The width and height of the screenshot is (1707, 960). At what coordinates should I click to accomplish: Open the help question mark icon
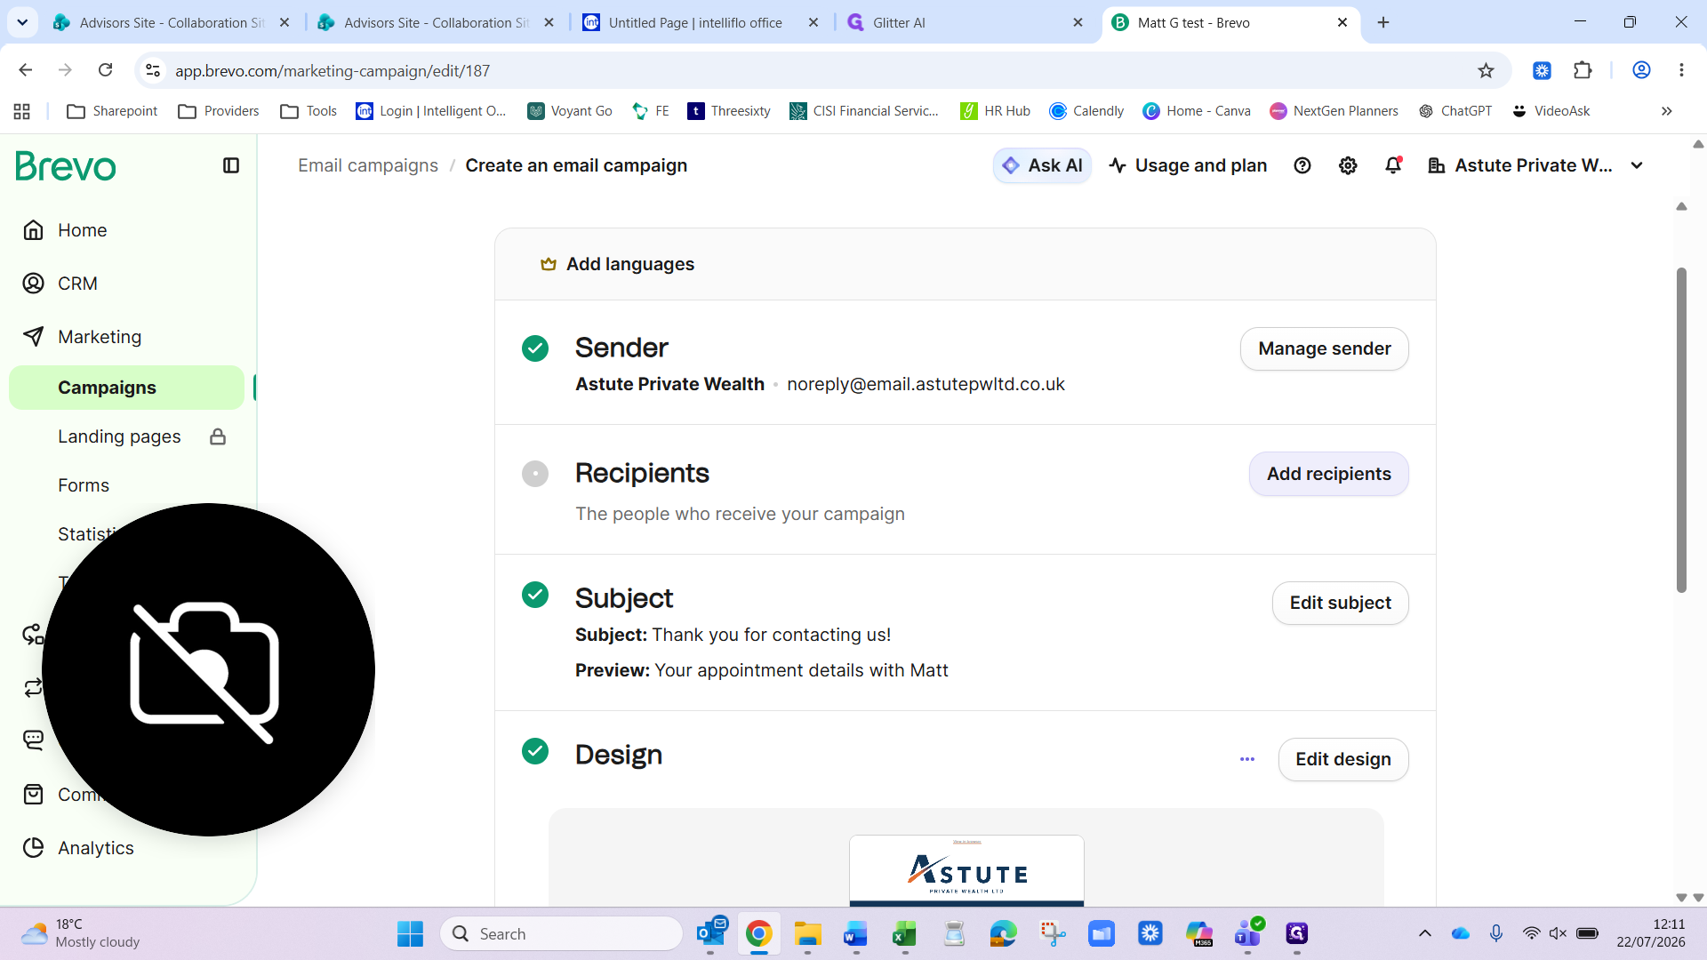coord(1302,165)
